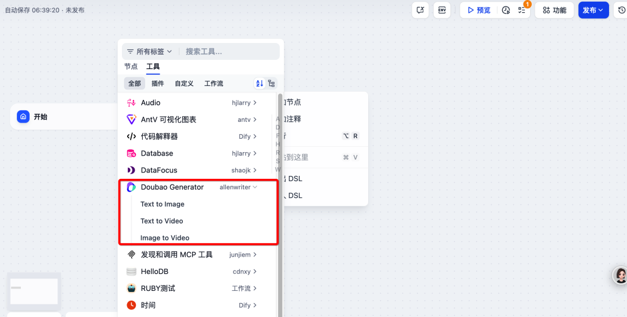Select the Text to Image tool
627x317 pixels.
coord(163,204)
